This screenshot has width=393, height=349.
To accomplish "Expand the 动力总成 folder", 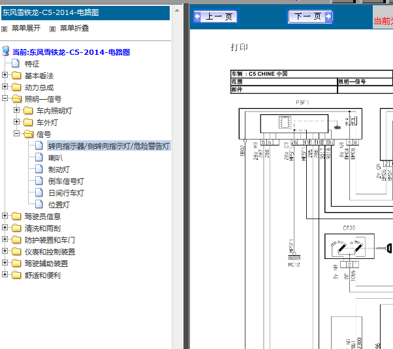I will [5, 87].
